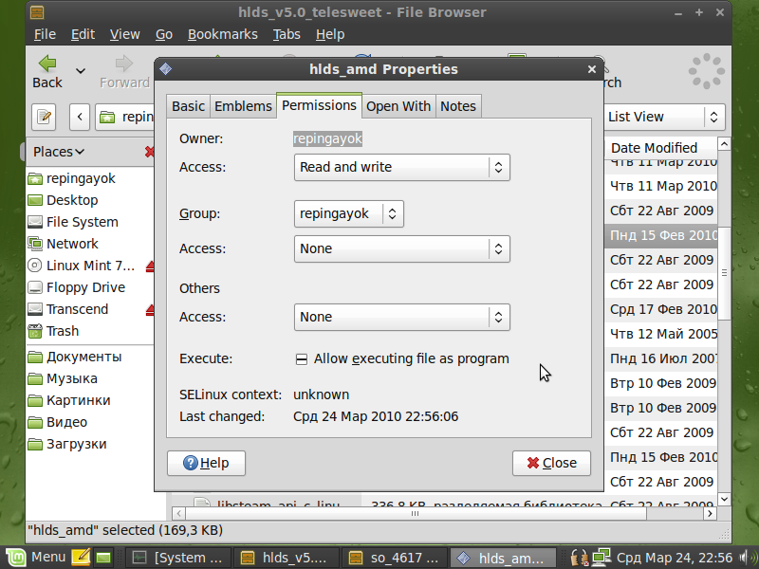Click the Back arrow icon
This screenshot has width=759, height=569.
47,64
